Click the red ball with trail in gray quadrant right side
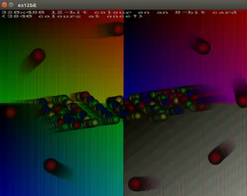The height and width of the screenshot is (196, 247). pyautogui.click(x=215, y=157)
